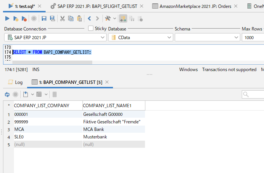Image resolution: width=264 pixels, height=173 pixels.
Task: Cut selected text with the scissors icon
Action: 63,18
